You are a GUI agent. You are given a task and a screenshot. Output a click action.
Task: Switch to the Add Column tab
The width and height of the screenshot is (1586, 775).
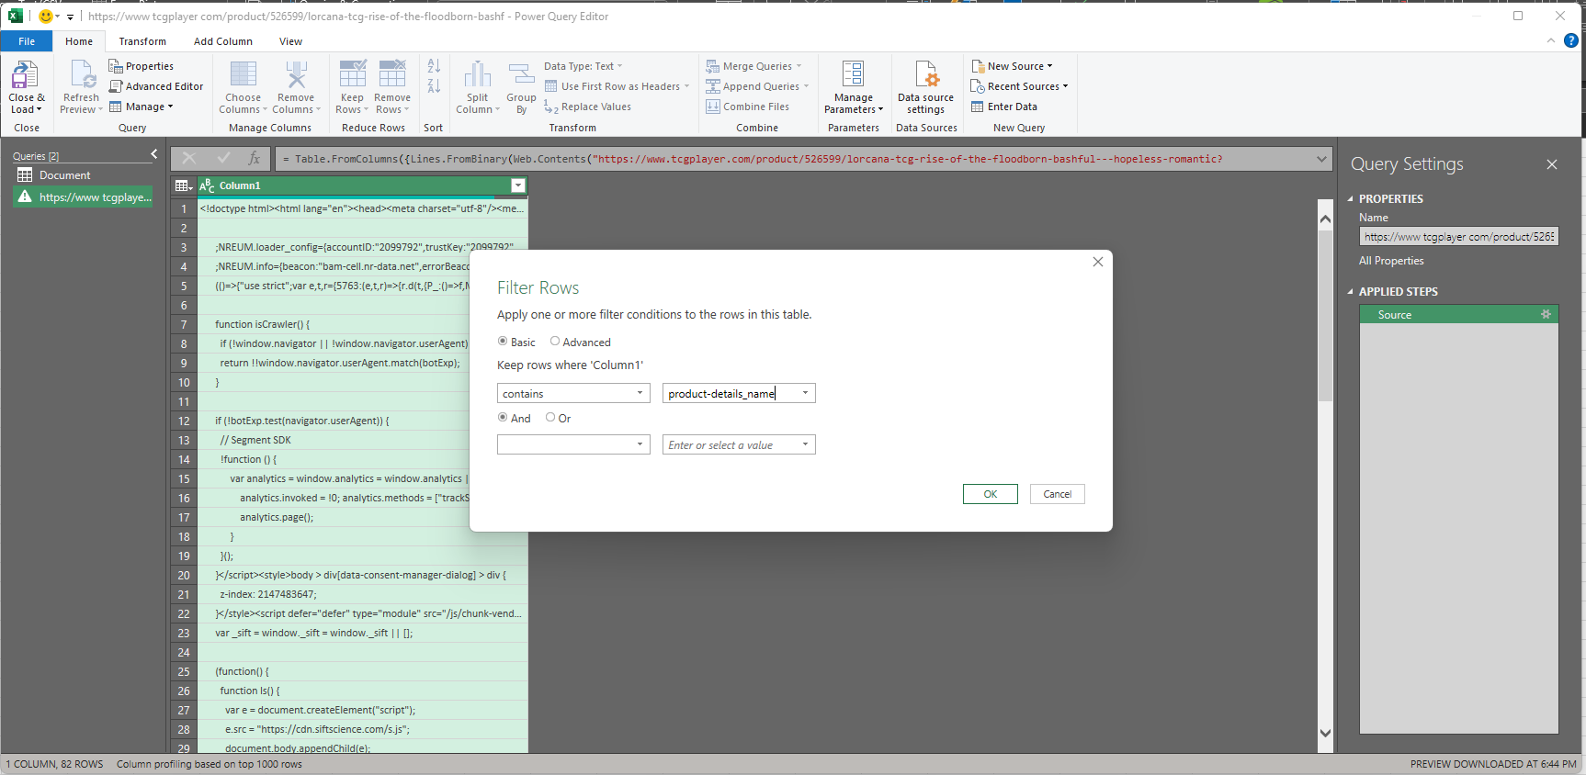(223, 41)
